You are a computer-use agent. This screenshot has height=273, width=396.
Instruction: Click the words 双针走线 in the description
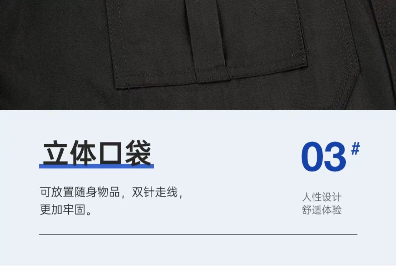click(155, 192)
